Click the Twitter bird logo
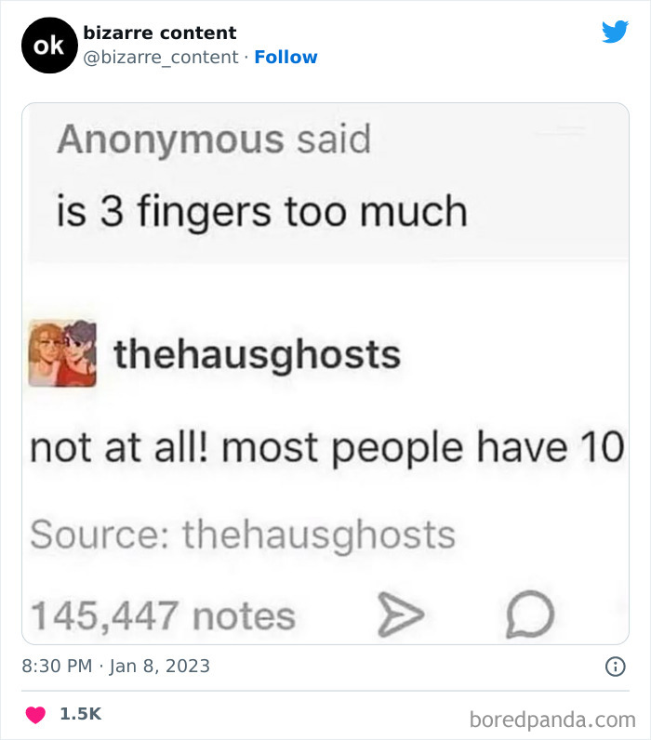651x740 pixels. [615, 32]
